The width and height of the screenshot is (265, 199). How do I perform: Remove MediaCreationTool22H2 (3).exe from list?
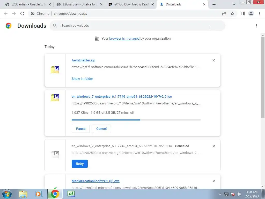point(214,181)
